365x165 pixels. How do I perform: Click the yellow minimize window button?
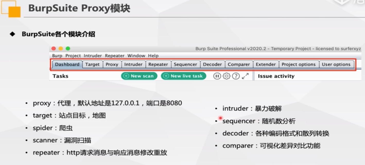[61, 49]
